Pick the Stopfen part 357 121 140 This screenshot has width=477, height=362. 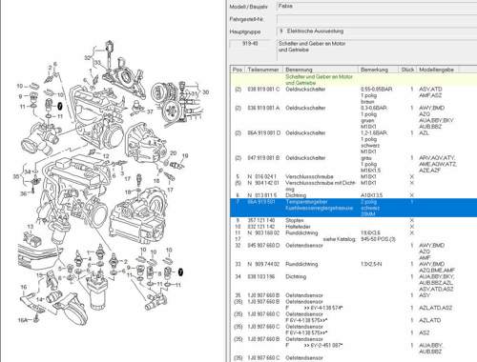[353, 220]
